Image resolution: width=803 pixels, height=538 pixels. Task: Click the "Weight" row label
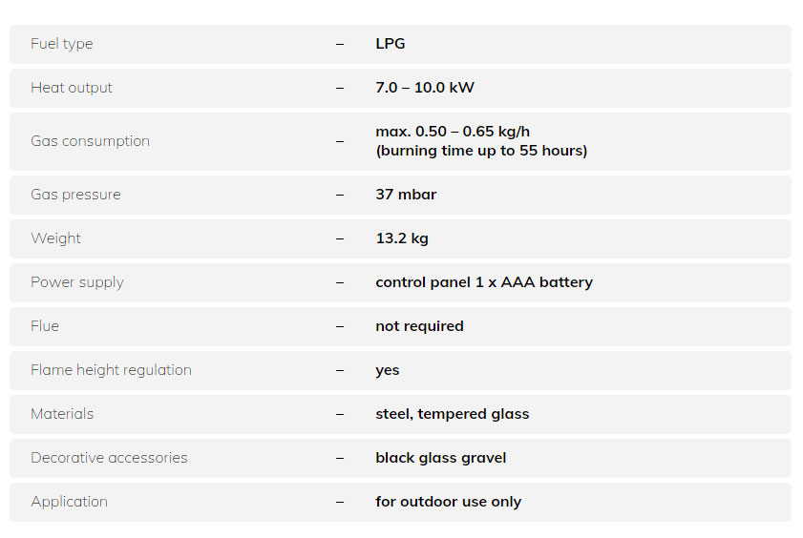point(56,238)
